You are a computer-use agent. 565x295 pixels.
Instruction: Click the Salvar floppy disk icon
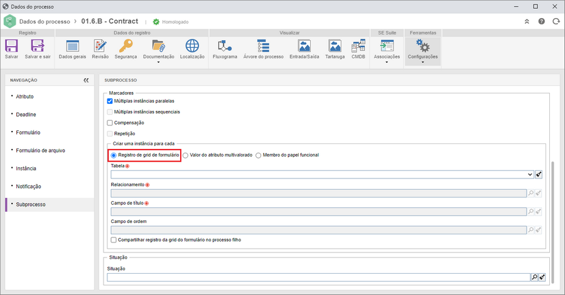click(x=11, y=46)
